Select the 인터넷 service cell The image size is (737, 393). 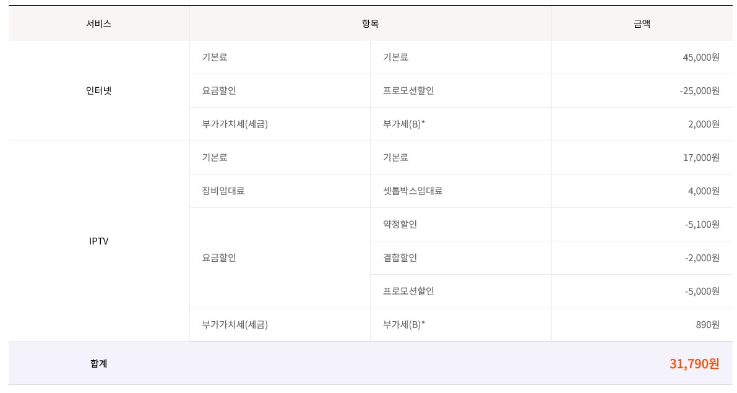tap(99, 90)
